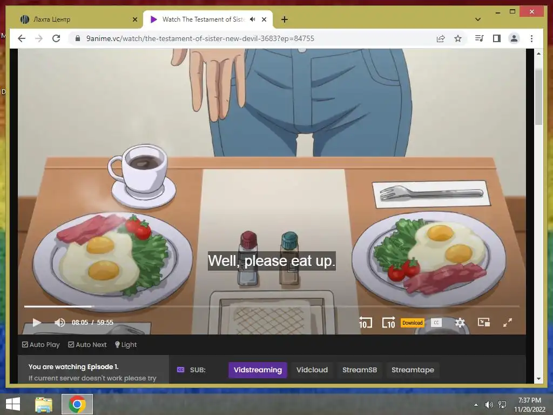Seek on the video progress bar
The image size is (553, 415).
(x=272, y=306)
